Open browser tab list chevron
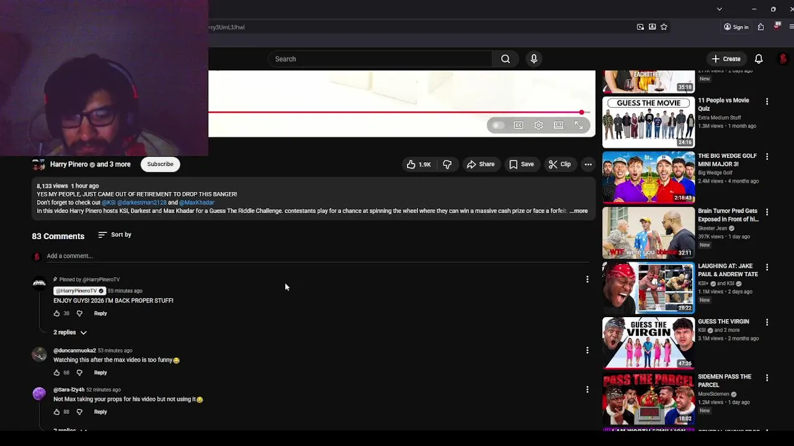The image size is (794, 446). click(x=719, y=9)
